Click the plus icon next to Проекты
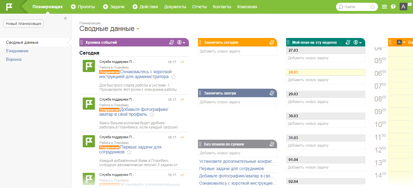 point(73,7)
